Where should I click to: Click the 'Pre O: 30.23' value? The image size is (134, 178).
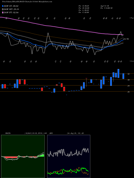coord(84,6)
